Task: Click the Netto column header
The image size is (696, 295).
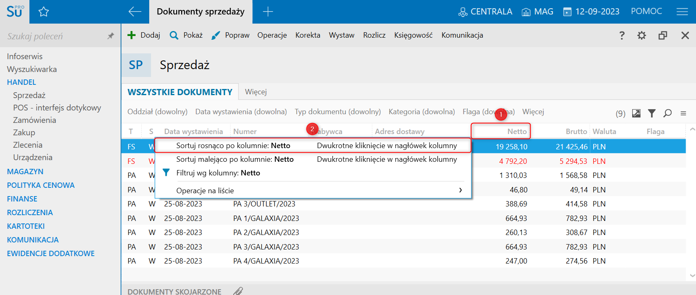Action: (501, 131)
